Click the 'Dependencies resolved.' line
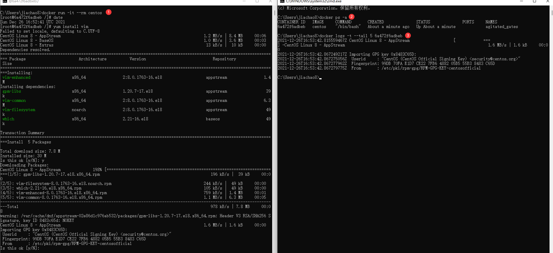 tap(25, 50)
